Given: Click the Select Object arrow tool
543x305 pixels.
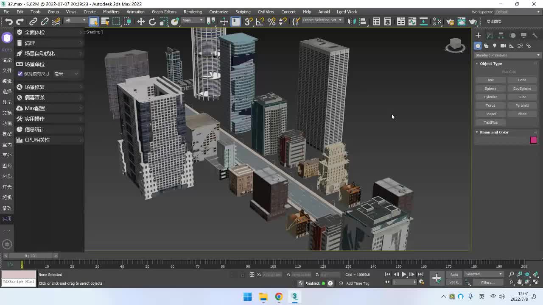Looking at the screenshot, I should [x=94, y=22].
